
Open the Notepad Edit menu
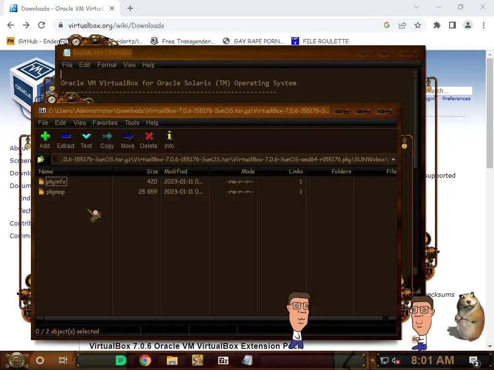[x=84, y=65]
